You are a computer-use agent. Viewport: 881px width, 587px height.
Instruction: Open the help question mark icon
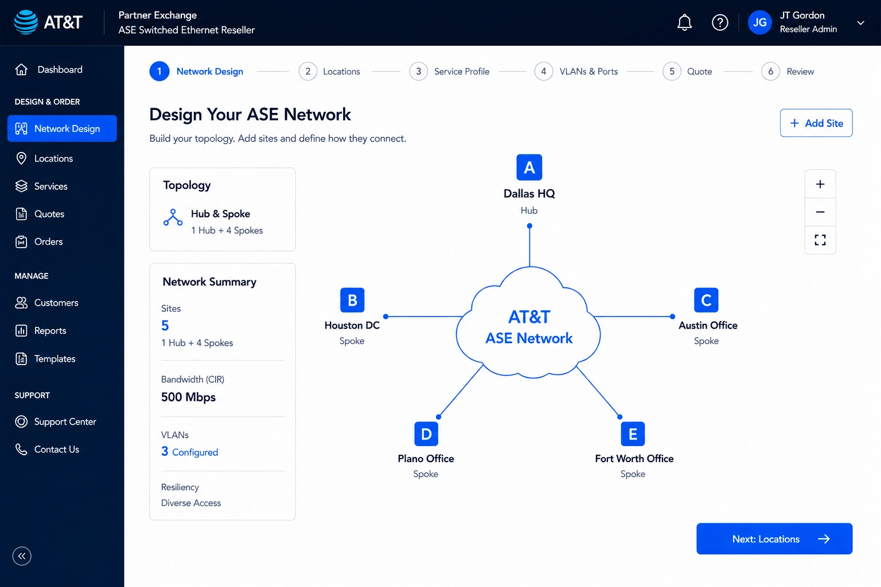(x=720, y=22)
